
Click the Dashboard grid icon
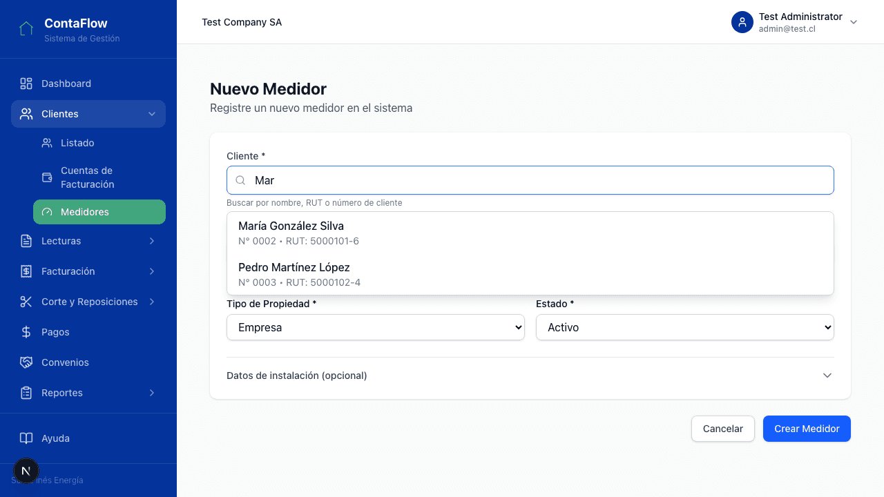point(26,84)
